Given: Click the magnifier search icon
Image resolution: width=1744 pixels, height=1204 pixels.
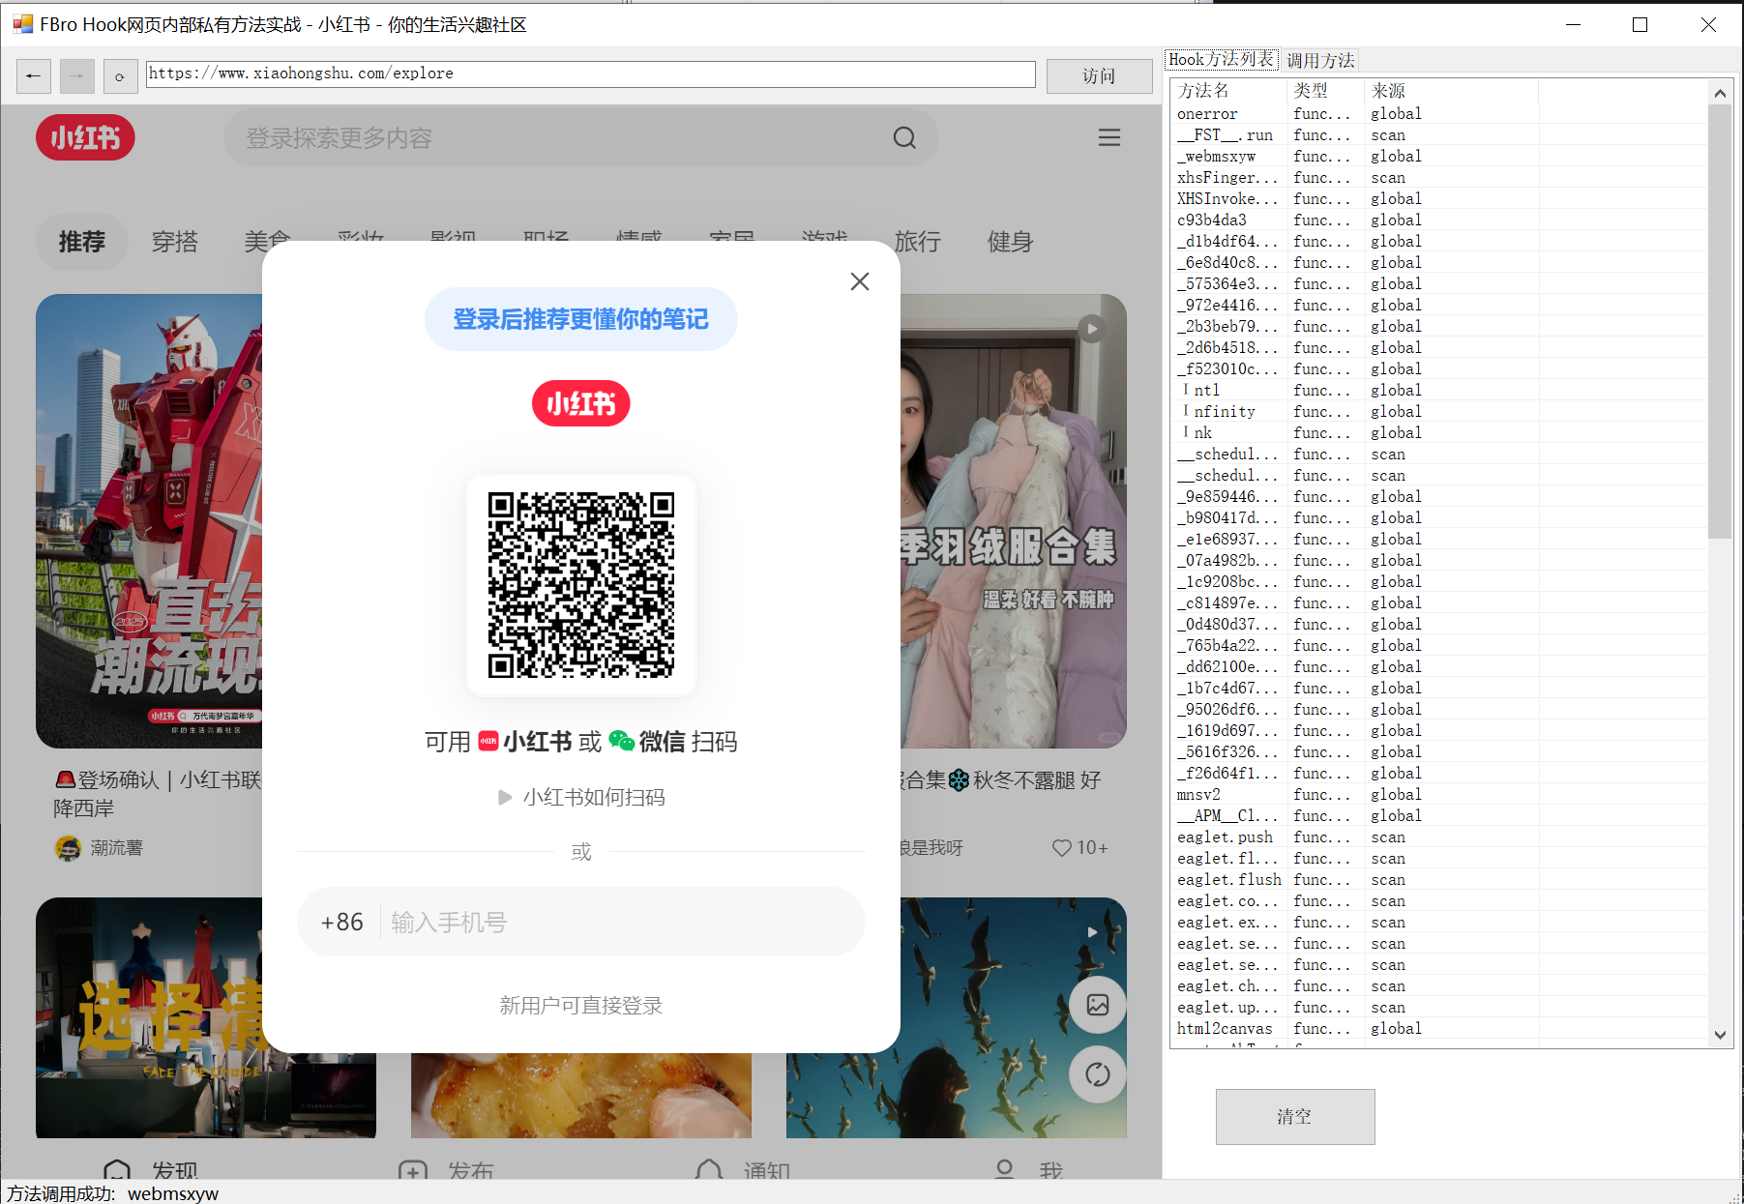Looking at the screenshot, I should click(x=904, y=137).
